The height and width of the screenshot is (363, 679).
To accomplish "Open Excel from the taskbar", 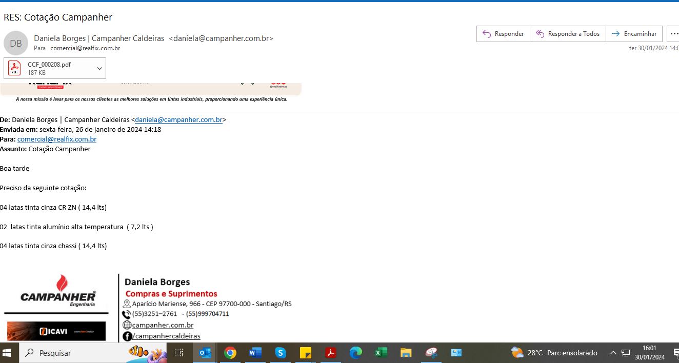I will pyautogui.click(x=381, y=353).
